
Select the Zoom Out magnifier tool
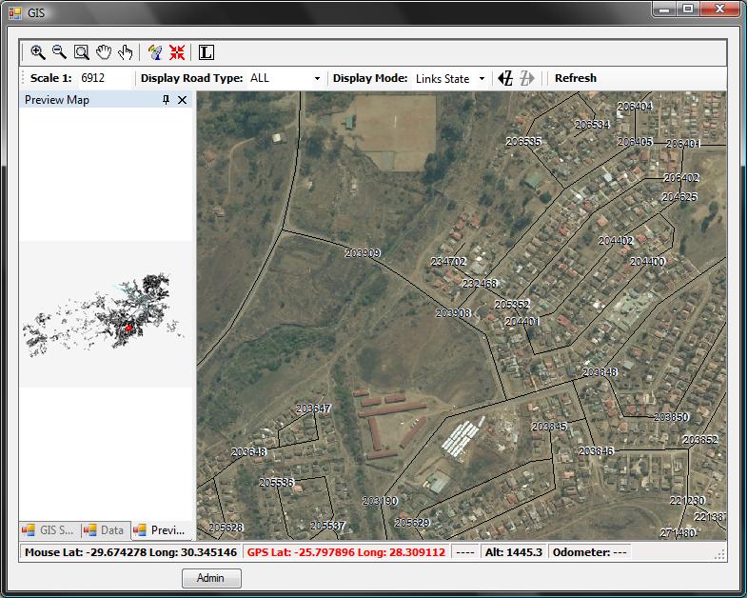tap(59, 53)
